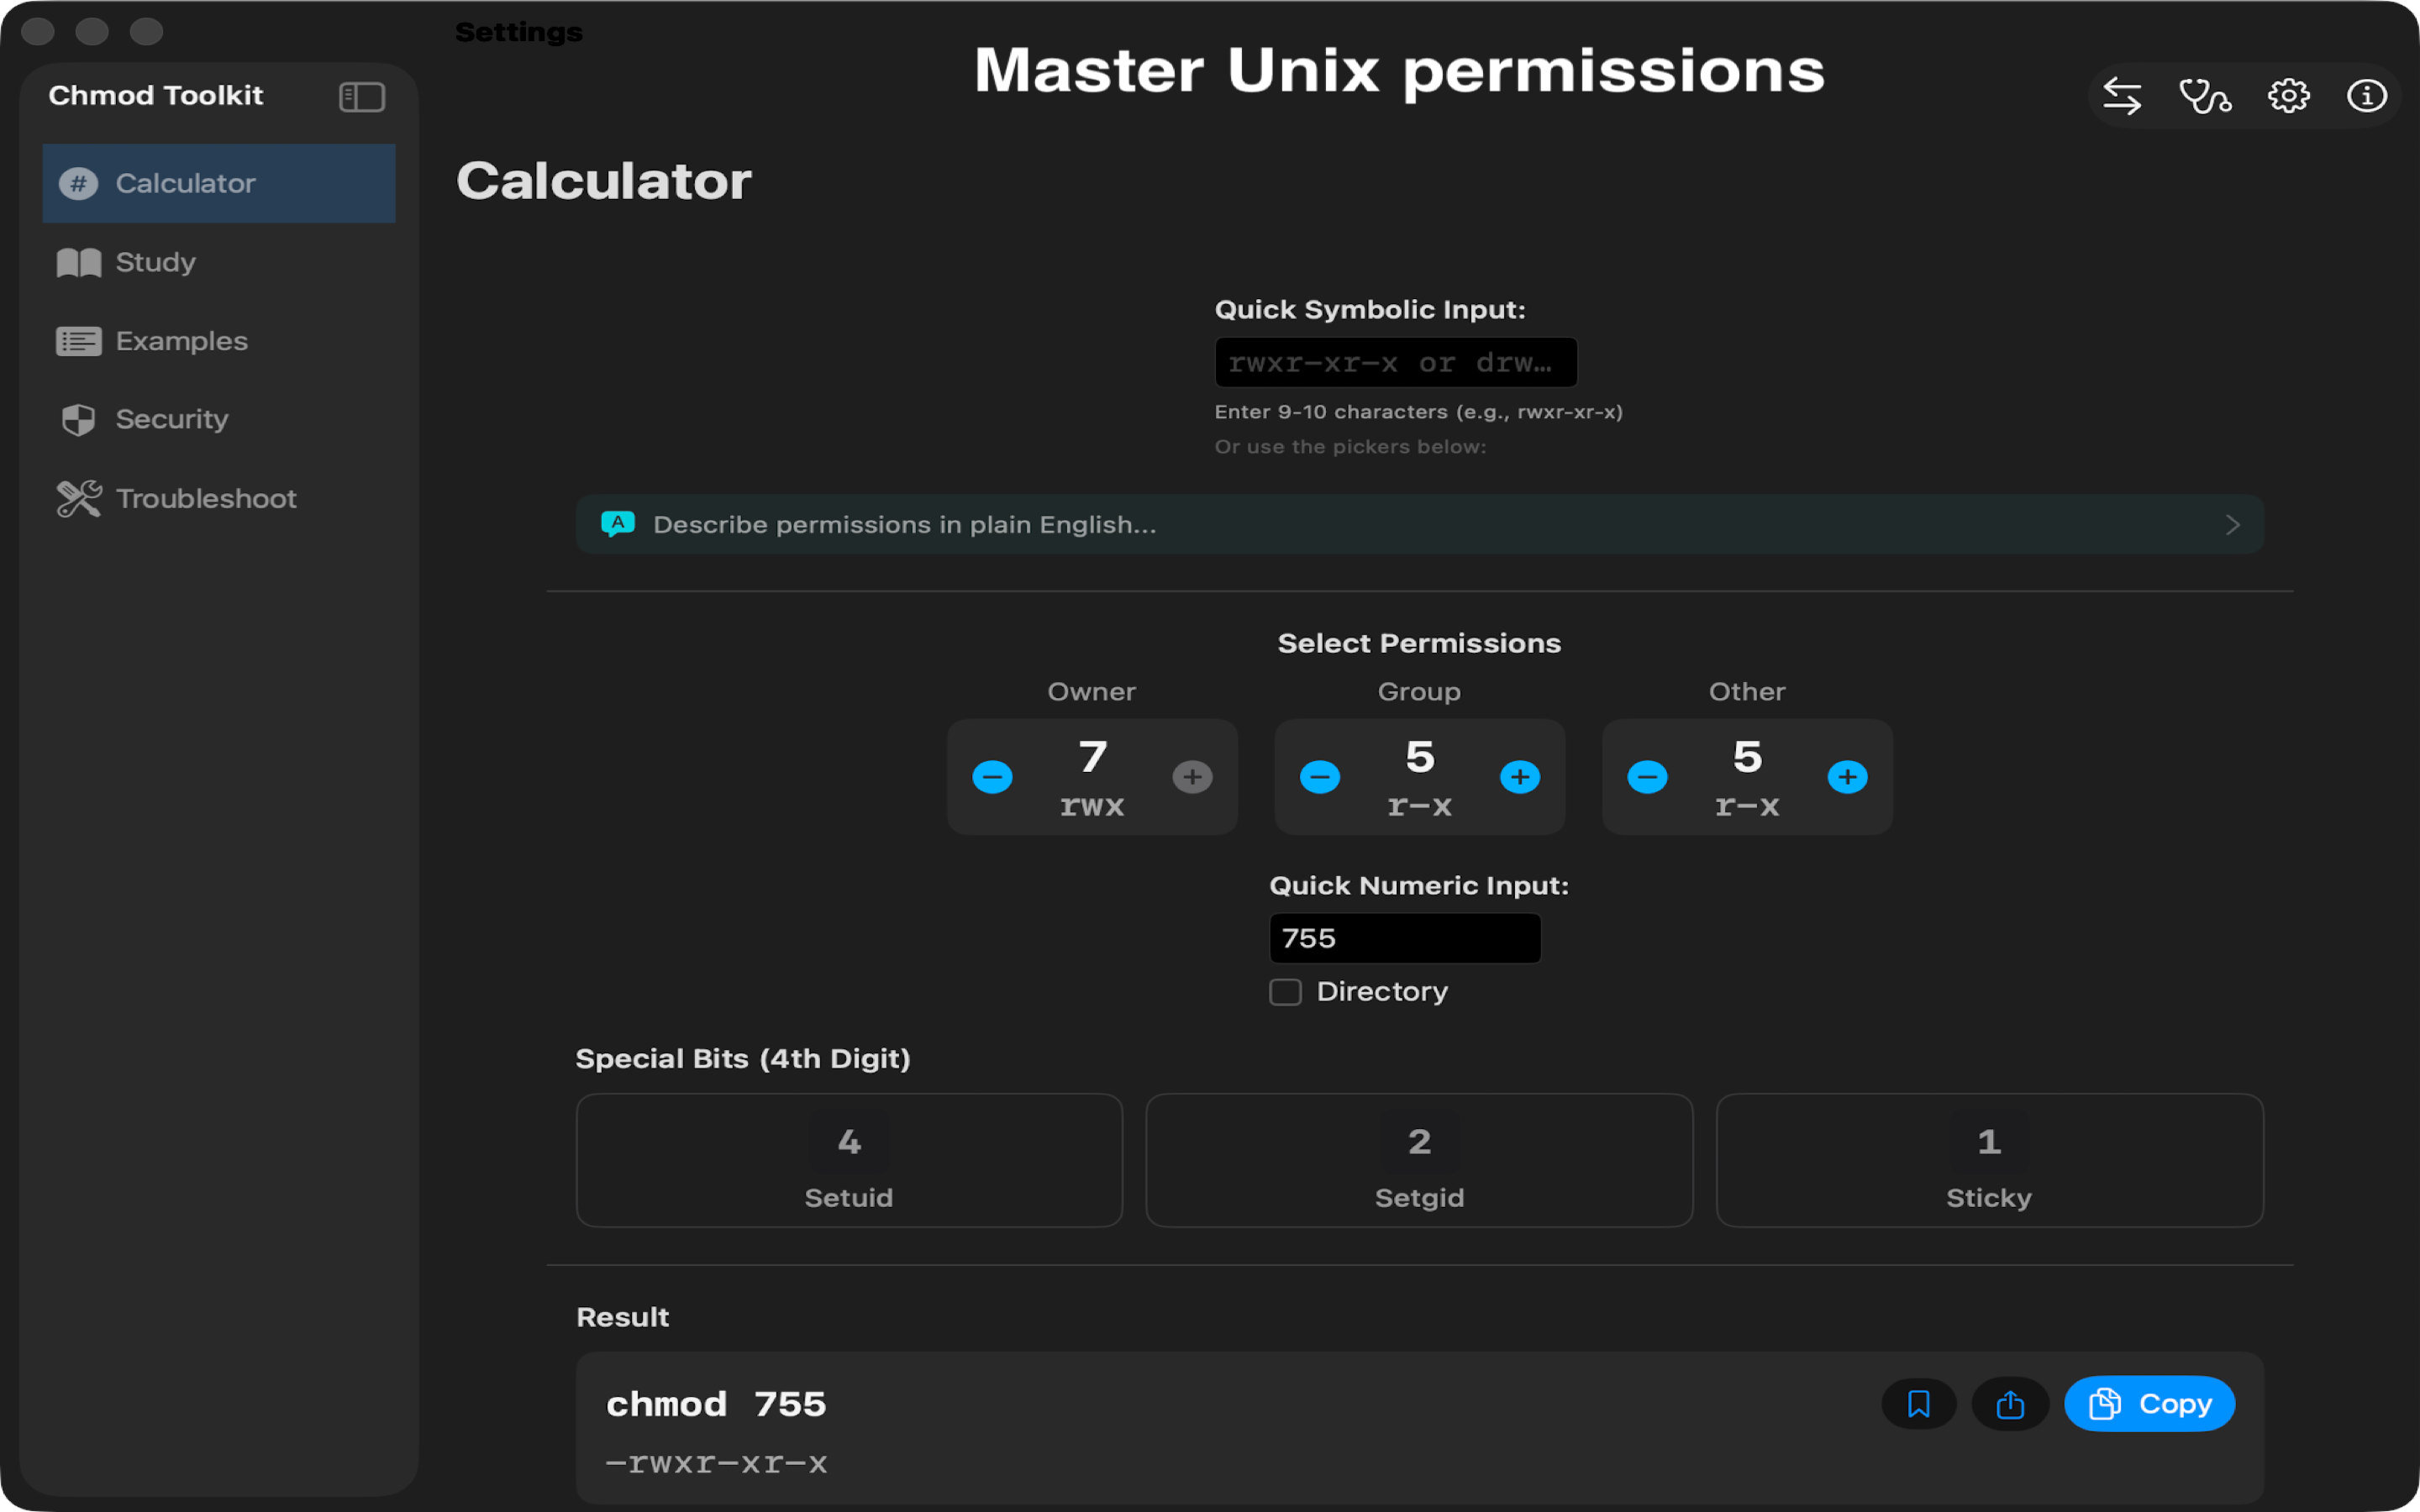Click the tools icon next to Troubleshoot

(79, 498)
